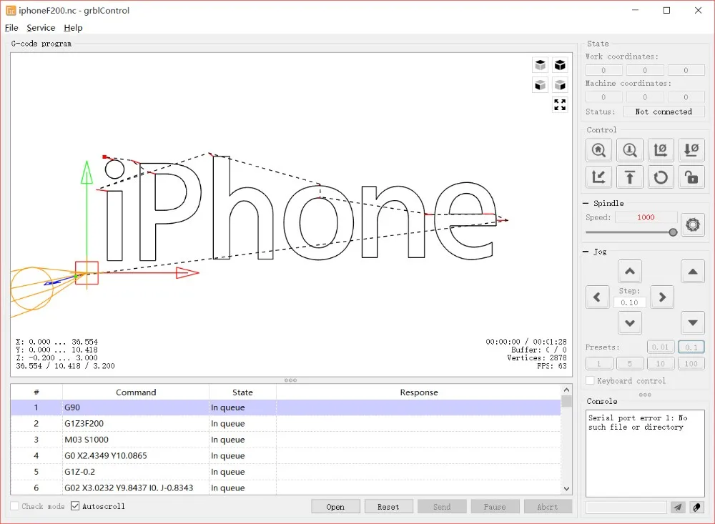Click the Zero XY control icon
This screenshot has width=715, height=524.
[x=660, y=150]
